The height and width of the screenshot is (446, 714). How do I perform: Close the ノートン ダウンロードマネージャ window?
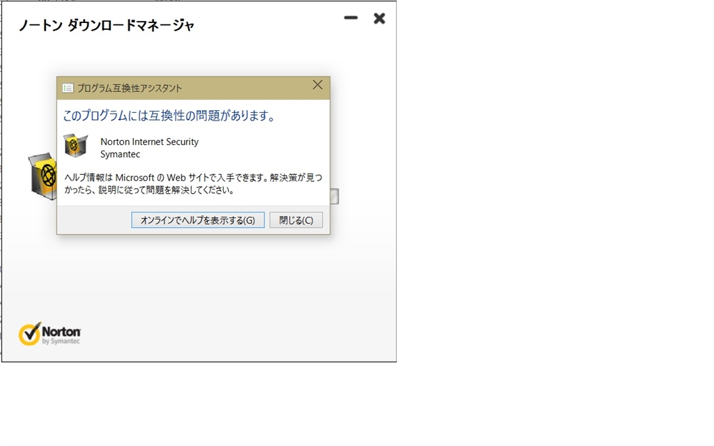379,18
